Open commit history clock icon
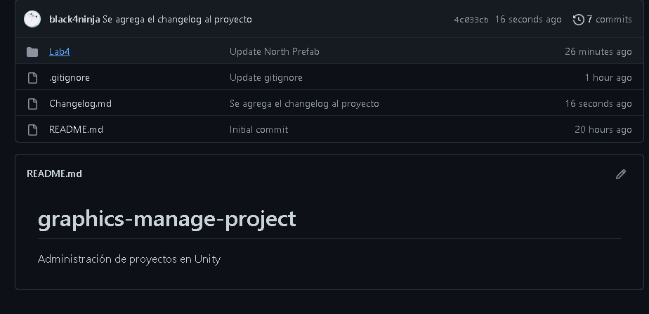This screenshot has width=649, height=314. point(578,20)
